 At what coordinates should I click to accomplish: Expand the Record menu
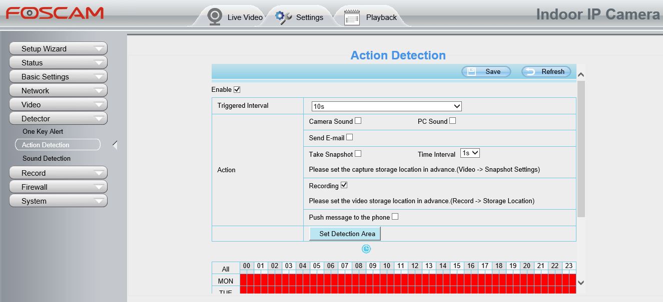tap(58, 173)
